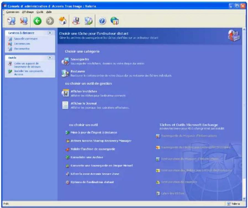Open the Affichage menu
The height and width of the screenshot is (208, 248).
28,12
